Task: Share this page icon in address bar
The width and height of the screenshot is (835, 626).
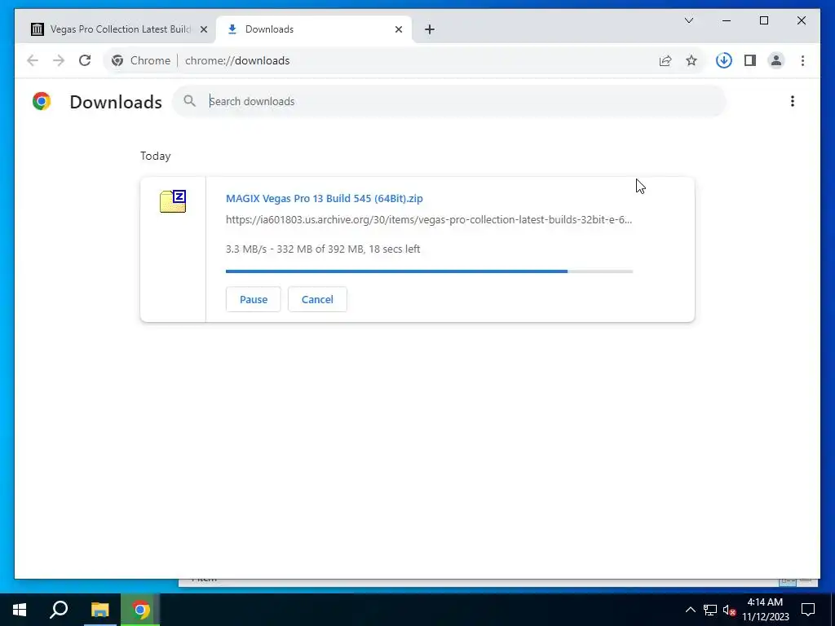Action: click(665, 60)
